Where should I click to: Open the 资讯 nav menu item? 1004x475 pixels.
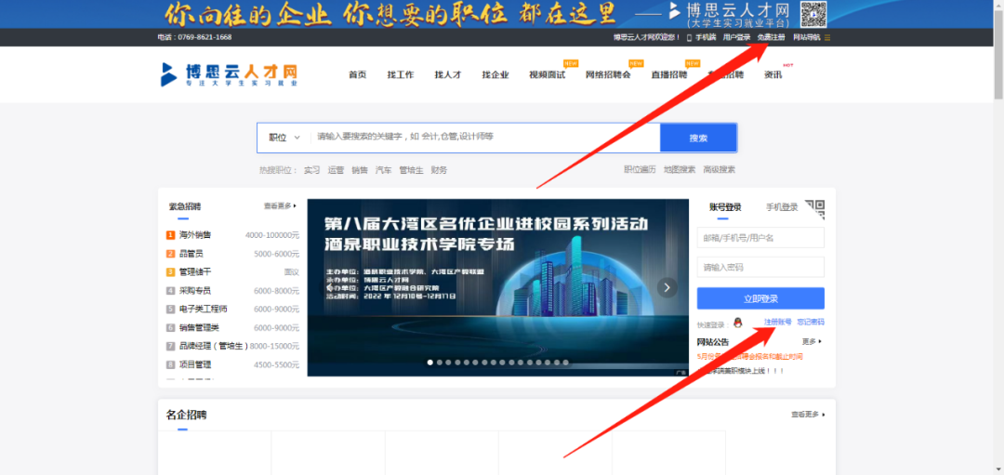(773, 75)
